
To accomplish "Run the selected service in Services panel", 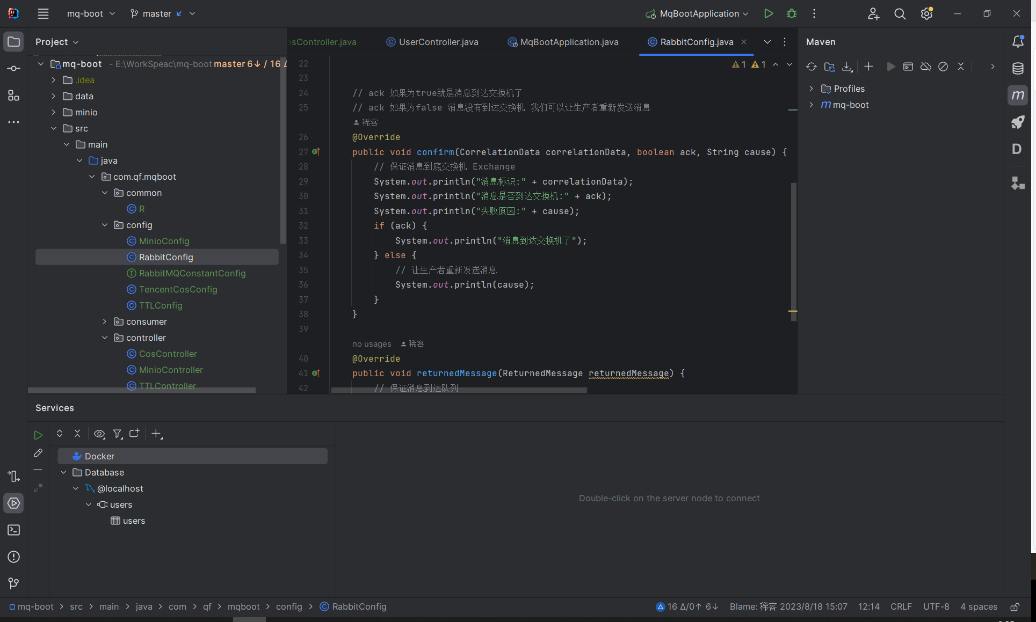I will click(x=38, y=435).
